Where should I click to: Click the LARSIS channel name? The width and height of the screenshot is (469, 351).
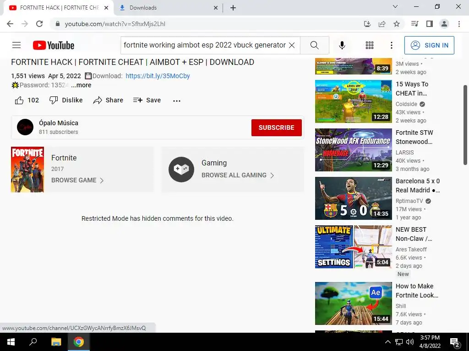(405, 153)
